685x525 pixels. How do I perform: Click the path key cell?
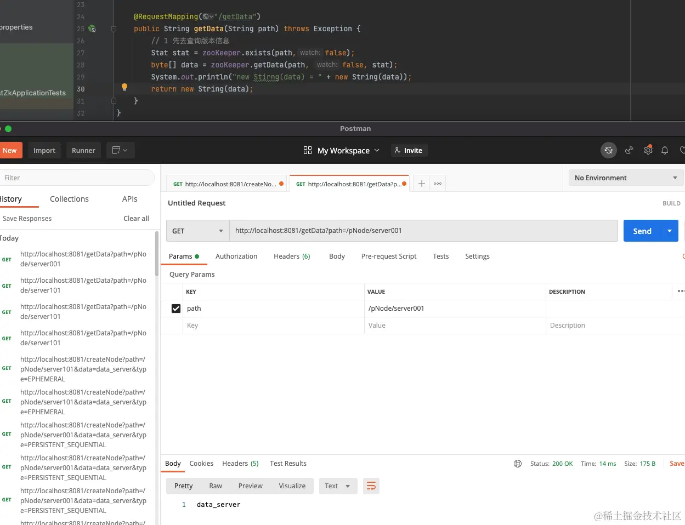pyautogui.click(x=274, y=309)
